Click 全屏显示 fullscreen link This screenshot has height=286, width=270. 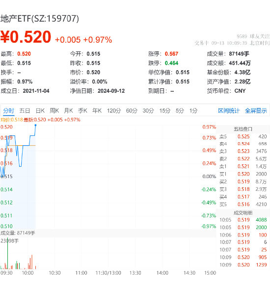(x=256, y=110)
